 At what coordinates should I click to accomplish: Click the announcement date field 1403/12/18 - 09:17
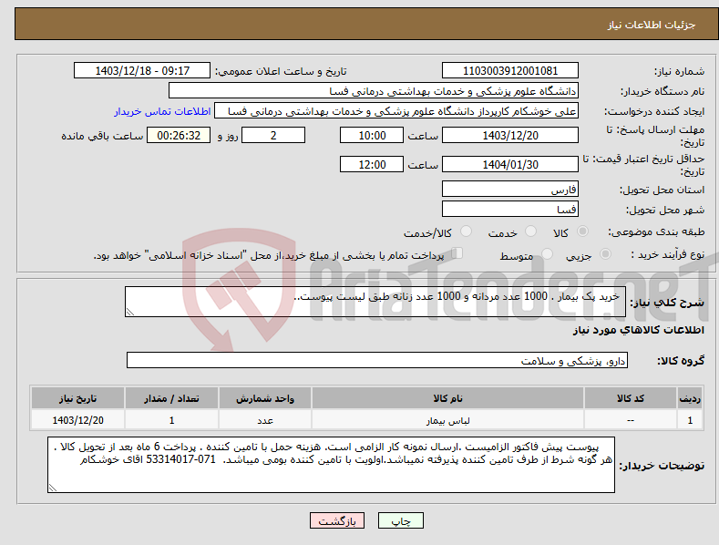point(142,71)
